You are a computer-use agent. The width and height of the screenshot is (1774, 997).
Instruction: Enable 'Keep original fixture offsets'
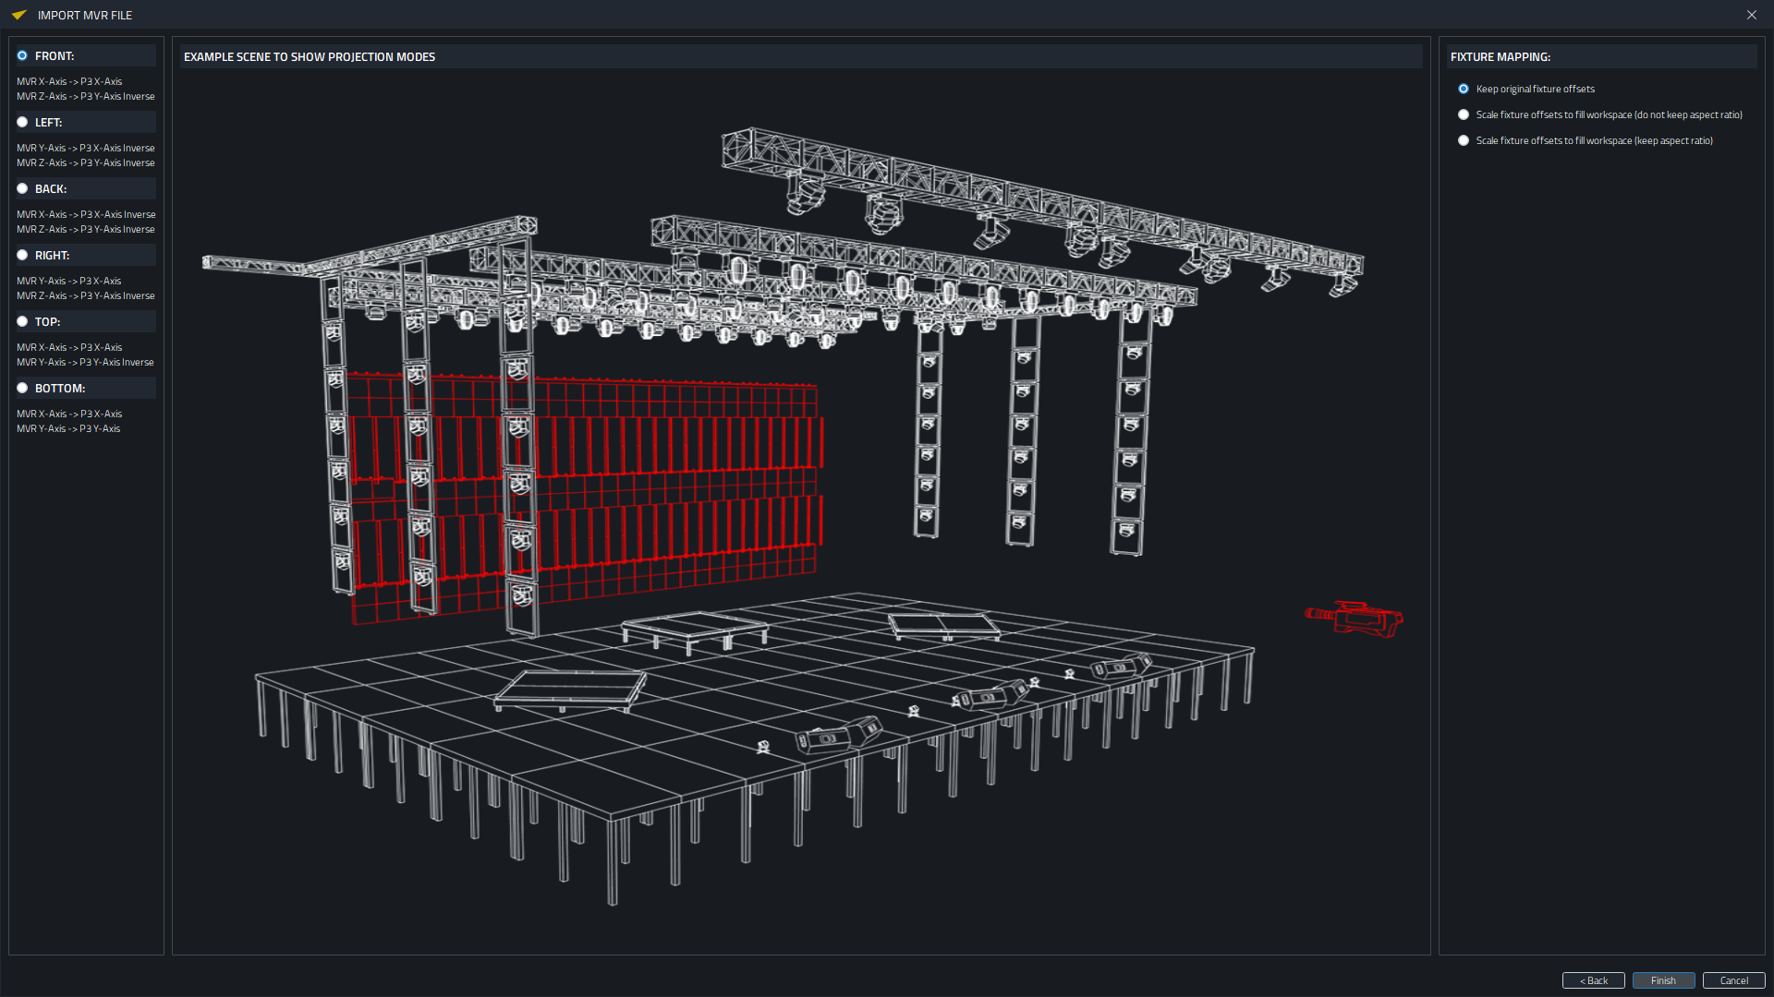coord(1464,88)
